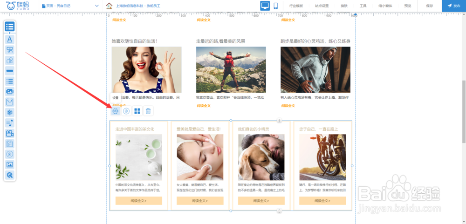Select the gear-wrench tool at sidebar bottom
Viewport: 466px width, 224px height.
[x=9, y=175]
